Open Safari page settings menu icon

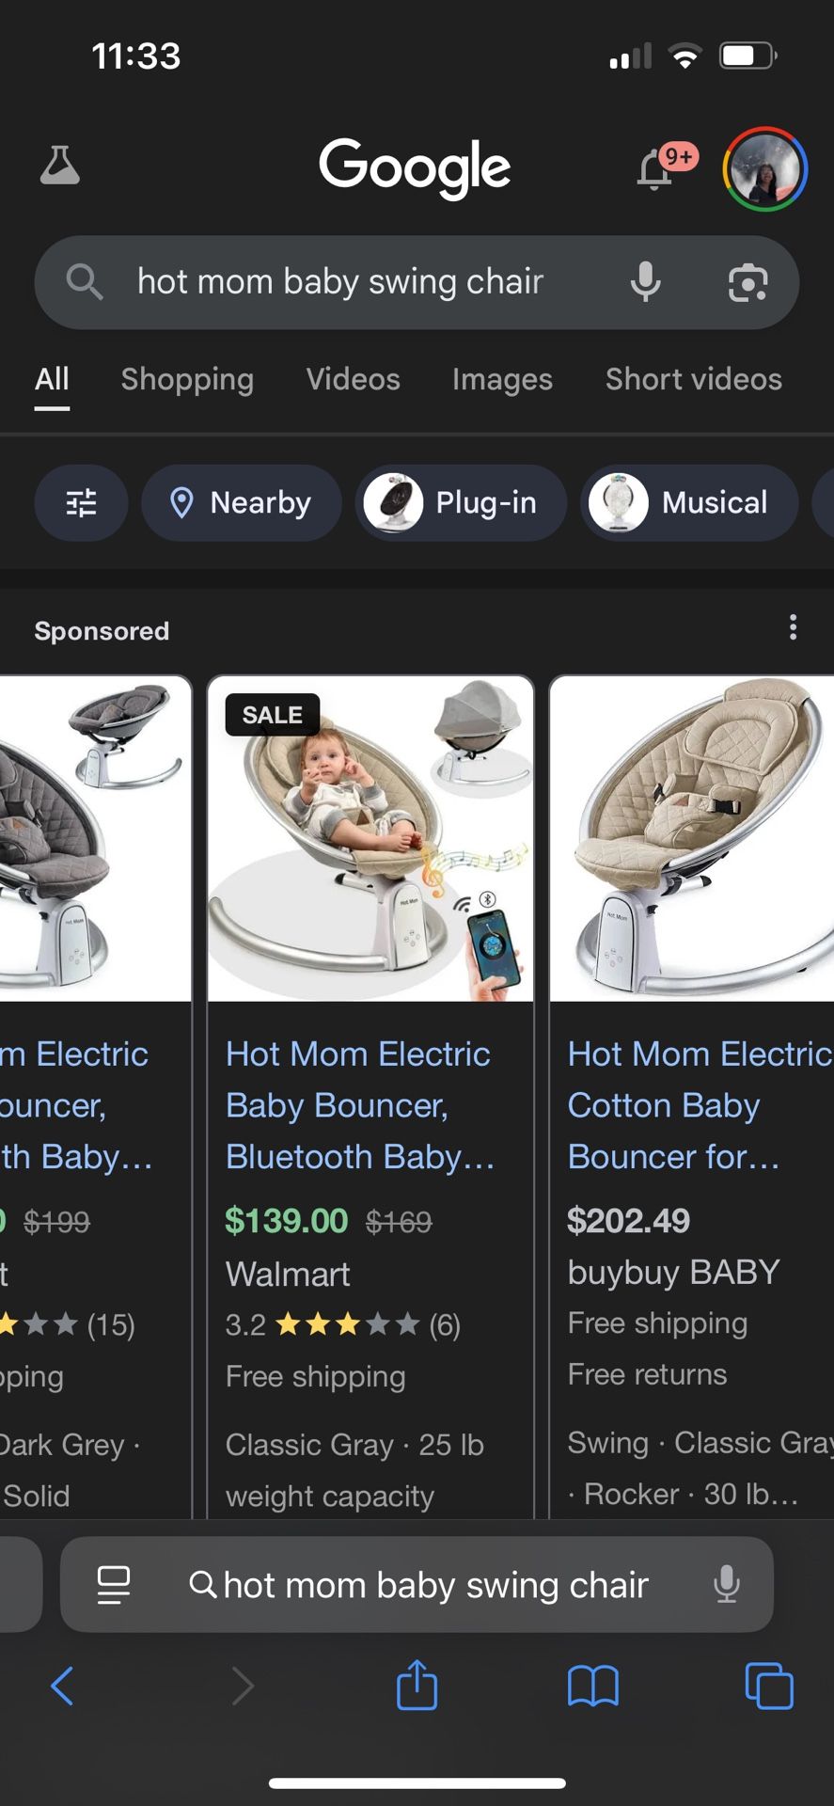click(x=114, y=1585)
